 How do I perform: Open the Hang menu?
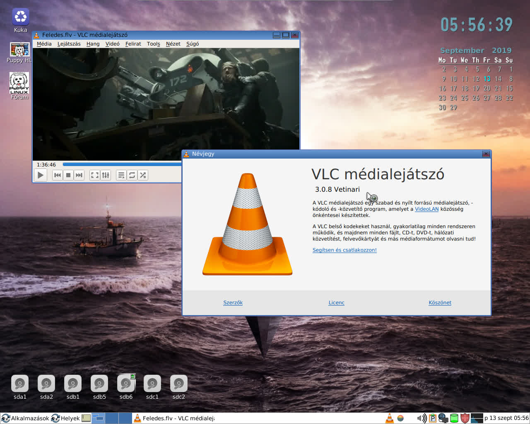93,44
